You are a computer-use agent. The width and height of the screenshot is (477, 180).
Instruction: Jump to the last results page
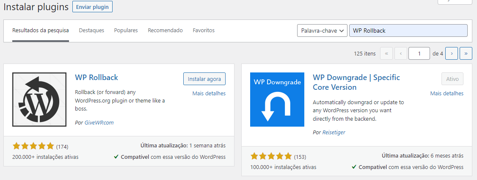[x=466, y=53]
